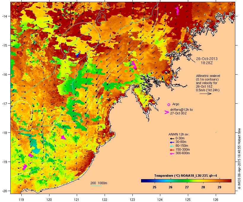The height and width of the screenshot is (202, 243).
Task: Click the temperature color bar near 28
Action: point(203,181)
